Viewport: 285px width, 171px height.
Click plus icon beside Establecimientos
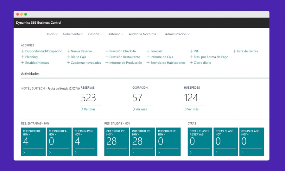click(23, 63)
